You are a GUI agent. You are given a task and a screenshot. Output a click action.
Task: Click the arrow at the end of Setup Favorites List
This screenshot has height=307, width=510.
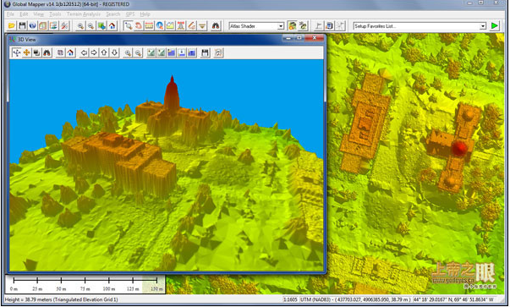coord(483,26)
